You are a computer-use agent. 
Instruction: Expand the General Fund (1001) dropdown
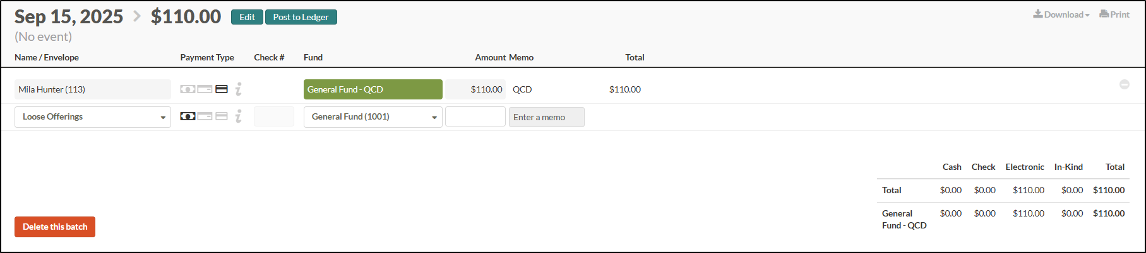373,117
